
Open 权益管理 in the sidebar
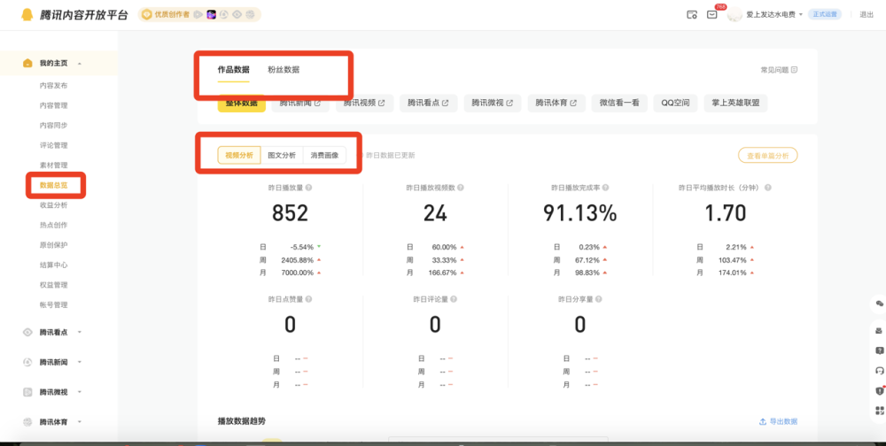(54, 285)
